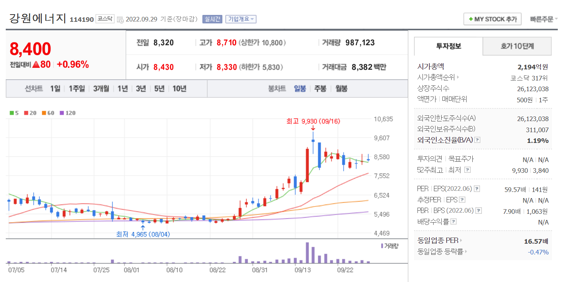This screenshot has height=282, width=562.
Task: Click the current price 8,400
Action: pyautogui.click(x=30, y=49)
